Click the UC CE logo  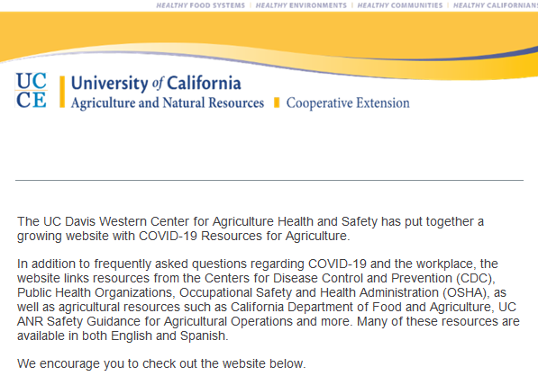coord(31,91)
